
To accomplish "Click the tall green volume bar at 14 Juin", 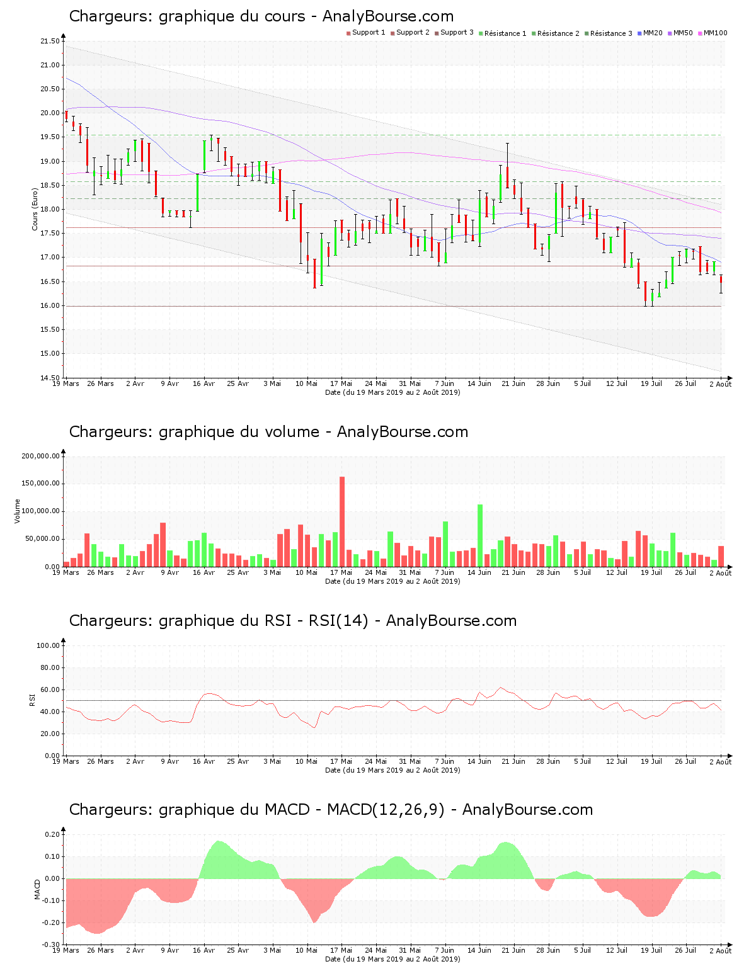I will pos(480,535).
